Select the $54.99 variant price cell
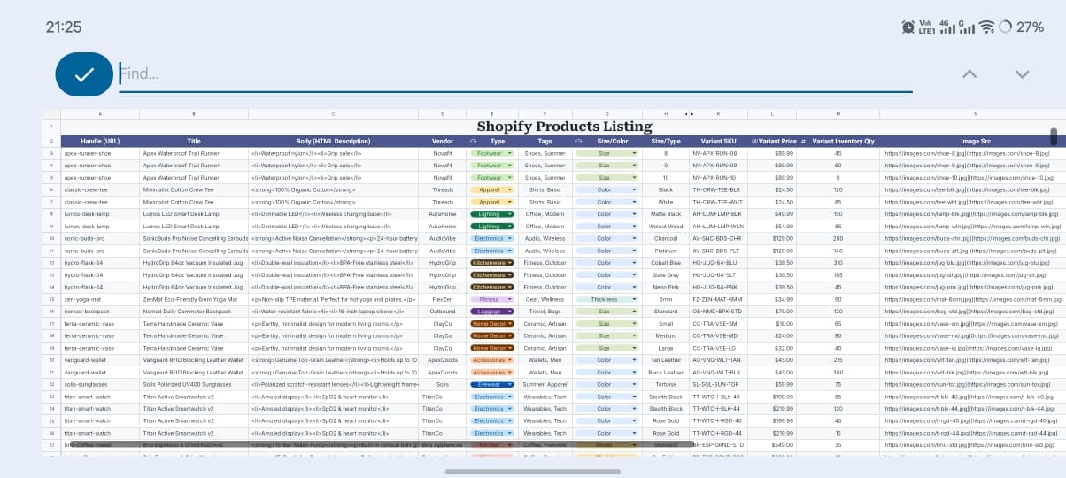This screenshot has height=478, width=1066. (772, 227)
